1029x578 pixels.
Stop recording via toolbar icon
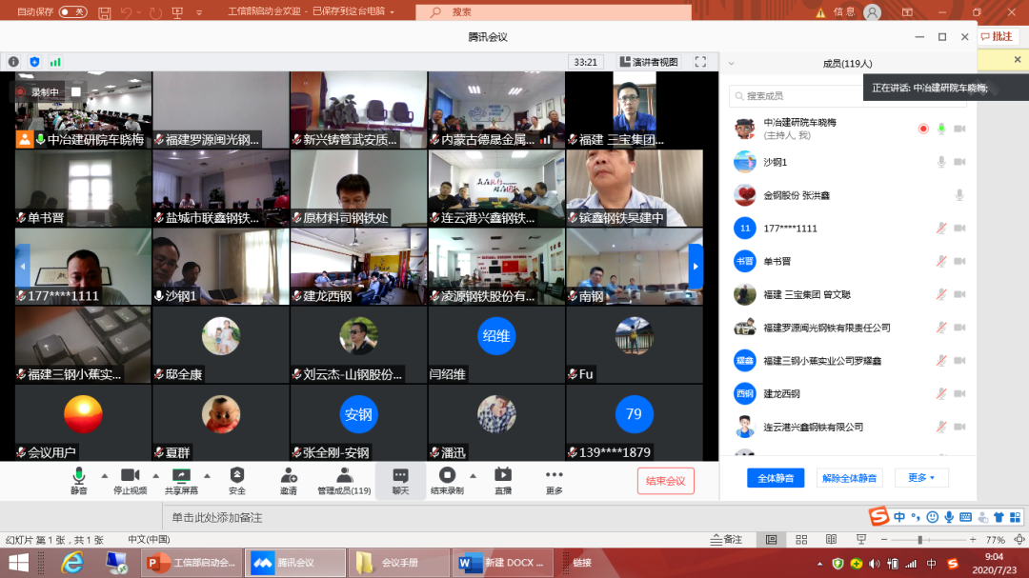click(x=447, y=481)
